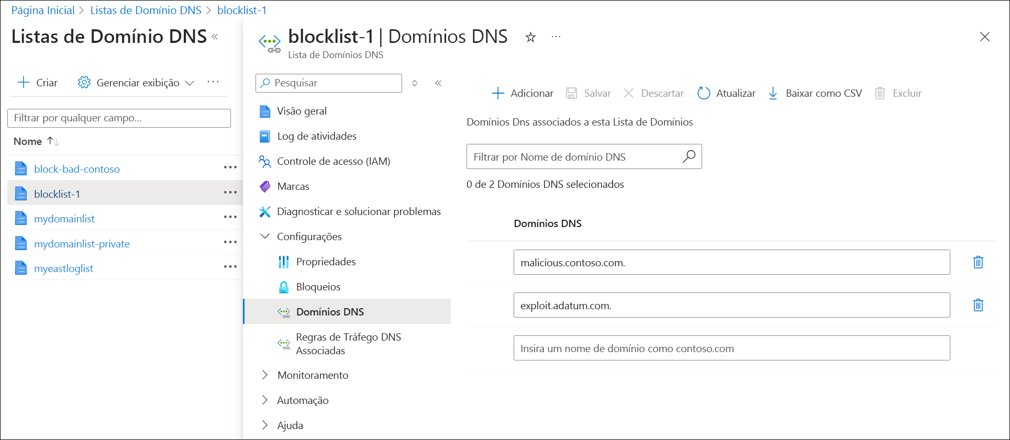Click the Excluir toolbar button

pyautogui.click(x=898, y=93)
